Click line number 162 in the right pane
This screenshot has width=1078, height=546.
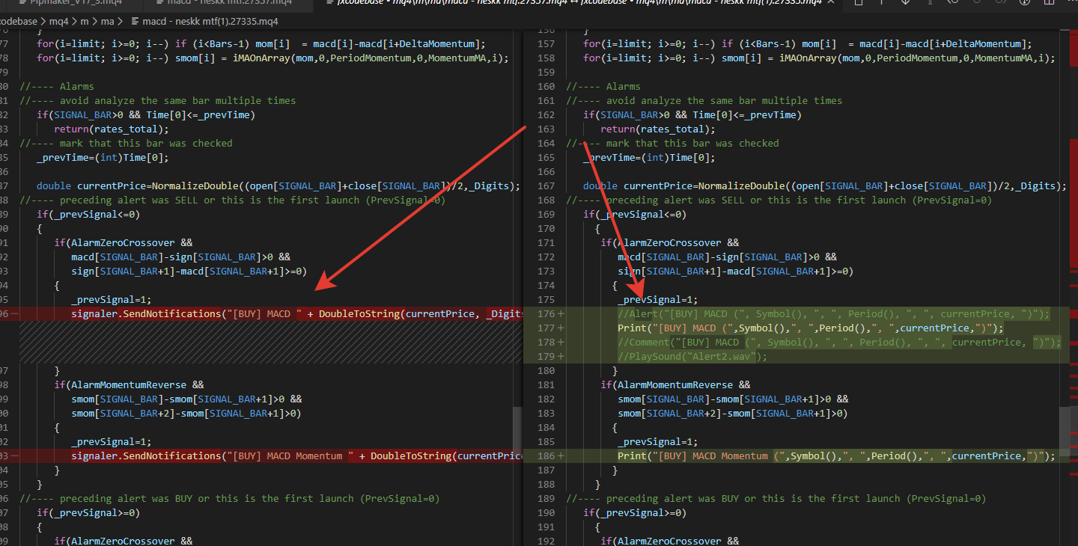(x=545, y=115)
